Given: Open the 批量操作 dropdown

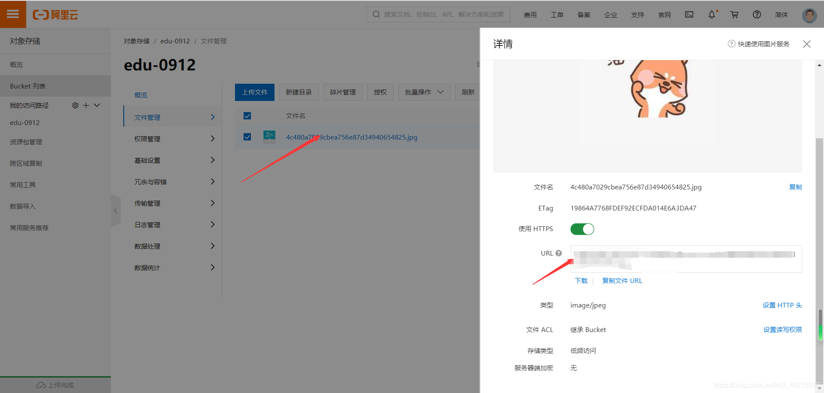Looking at the screenshot, I should [x=424, y=92].
